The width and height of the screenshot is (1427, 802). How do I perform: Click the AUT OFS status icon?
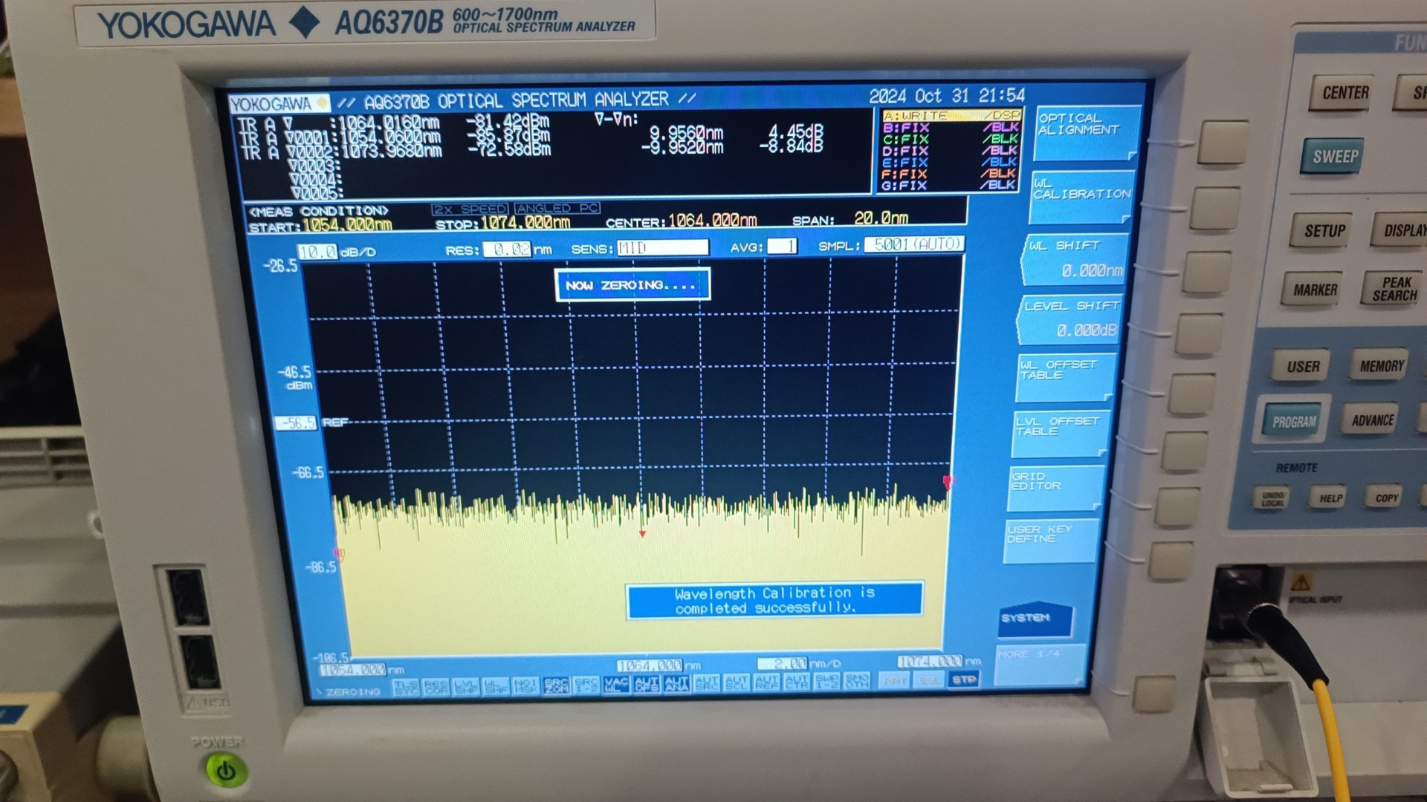tap(647, 684)
